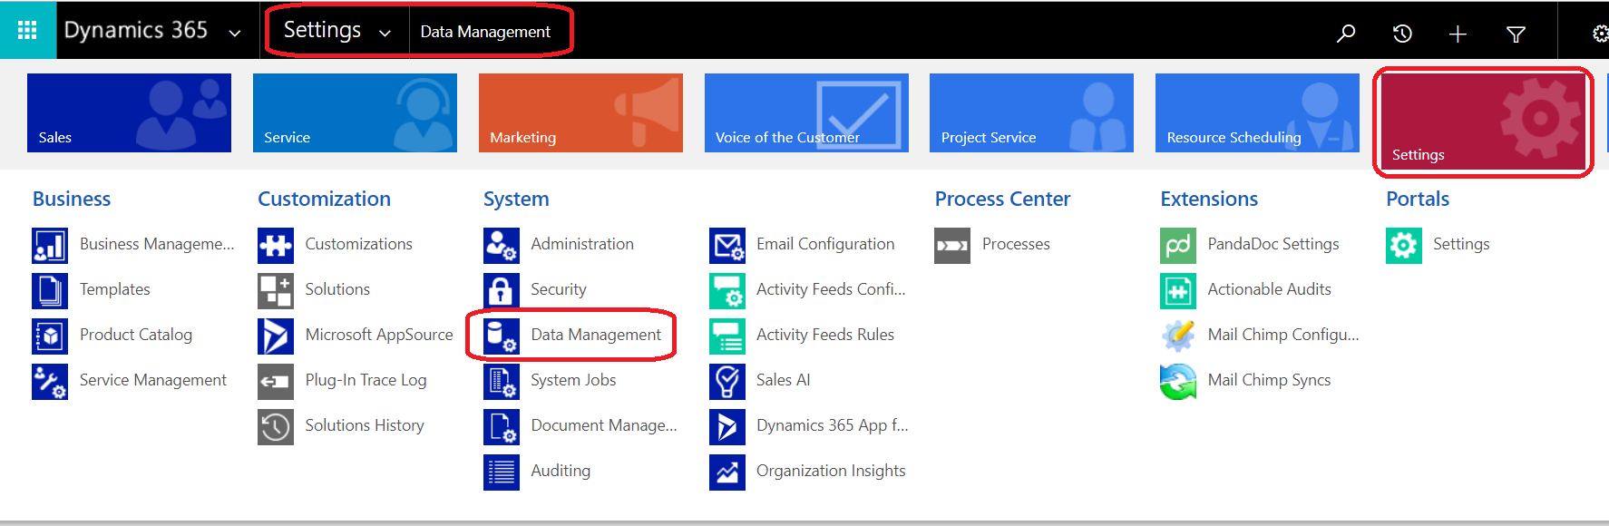
Task: Open the app launcher waffle icon
Action: point(27,30)
